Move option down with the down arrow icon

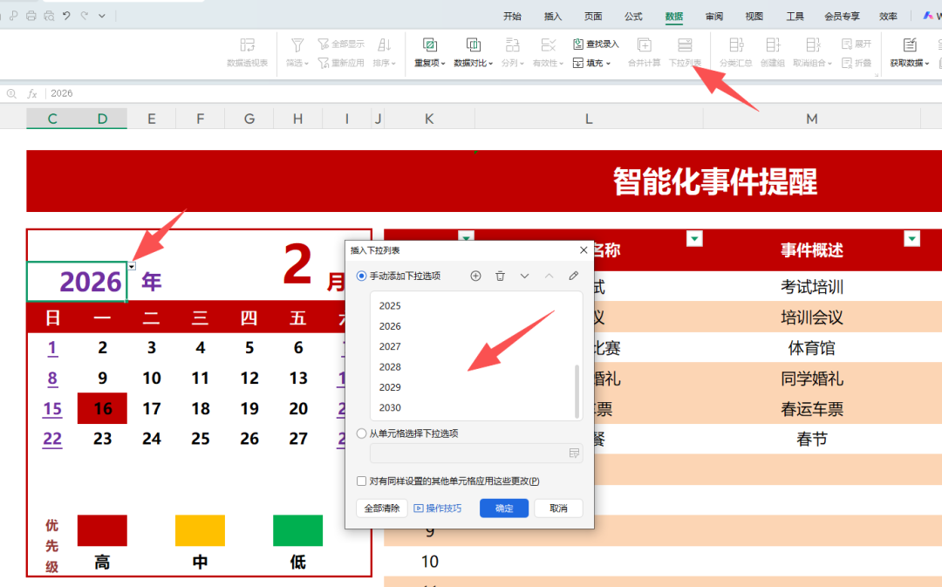point(524,276)
